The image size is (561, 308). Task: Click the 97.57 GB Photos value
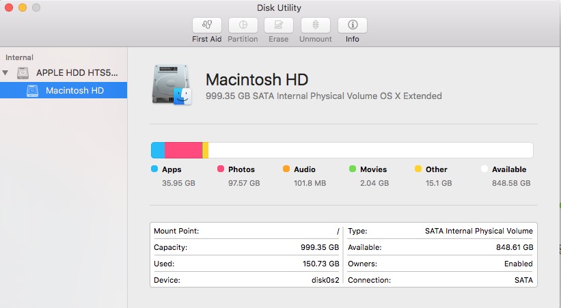[244, 183]
